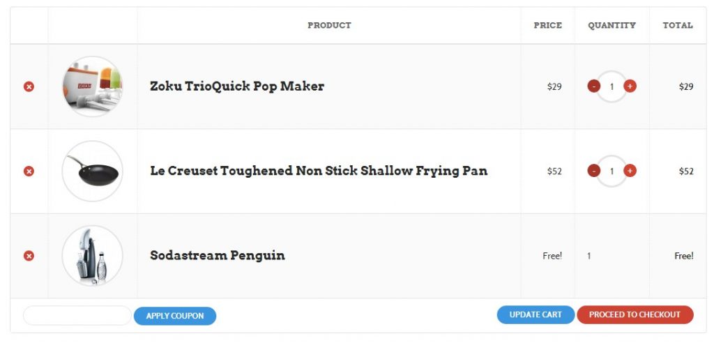Screen dimensions: 714x343
Task: Click the Product column header
Action: (329, 26)
